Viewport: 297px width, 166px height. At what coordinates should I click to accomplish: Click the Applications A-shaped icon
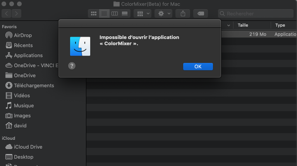(9, 55)
